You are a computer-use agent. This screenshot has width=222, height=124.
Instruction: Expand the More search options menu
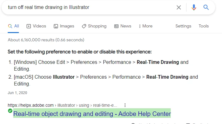click(x=145, y=26)
